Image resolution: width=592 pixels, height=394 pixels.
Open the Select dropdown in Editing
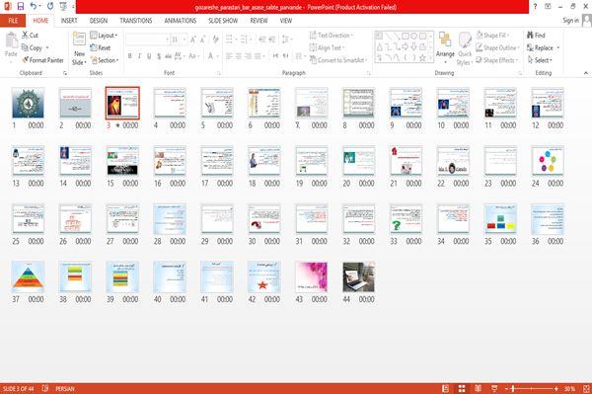click(x=540, y=60)
